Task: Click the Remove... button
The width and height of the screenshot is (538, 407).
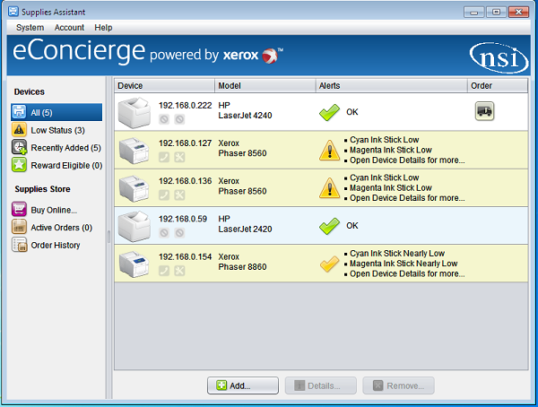Action: coord(399,385)
